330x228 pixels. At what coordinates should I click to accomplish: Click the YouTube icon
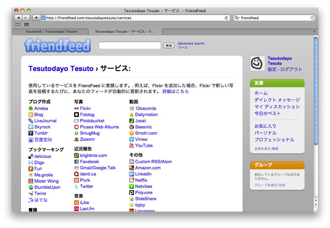click(x=131, y=146)
